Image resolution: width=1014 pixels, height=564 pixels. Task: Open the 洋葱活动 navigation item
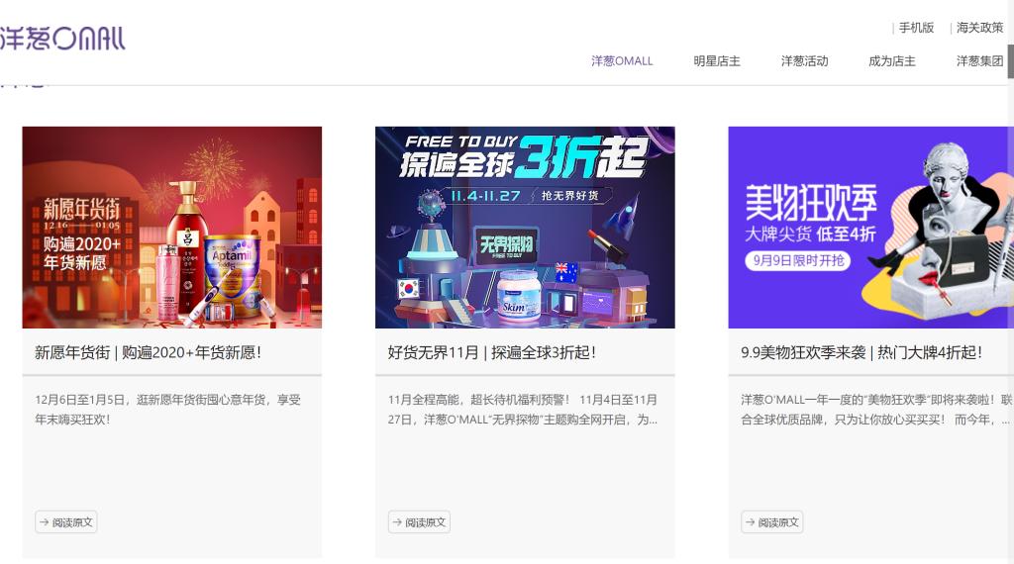pyautogui.click(x=804, y=61)
